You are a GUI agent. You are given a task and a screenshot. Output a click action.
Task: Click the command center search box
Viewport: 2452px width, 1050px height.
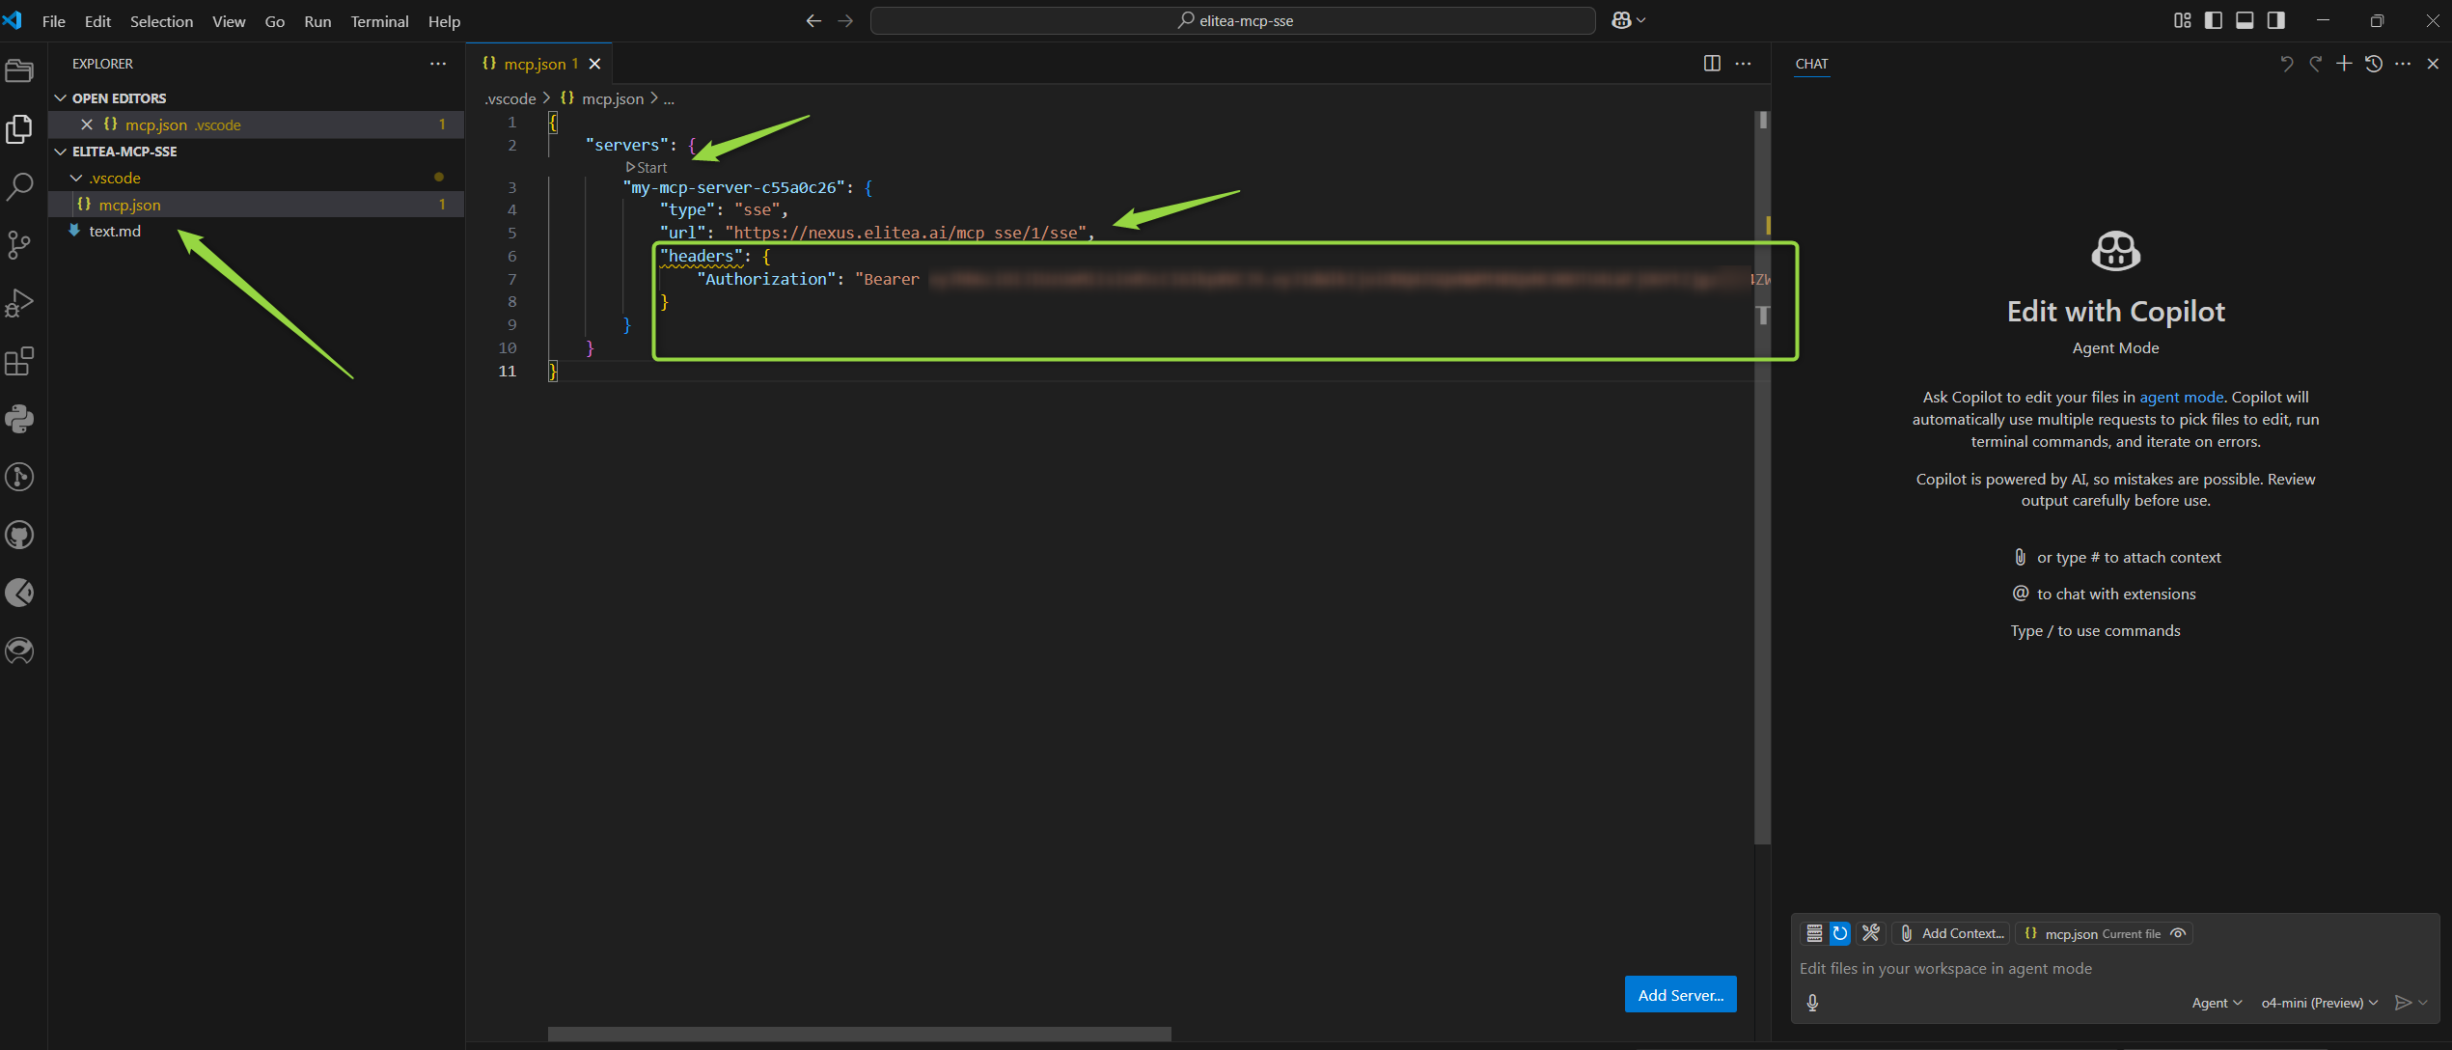pos(1232,20)
